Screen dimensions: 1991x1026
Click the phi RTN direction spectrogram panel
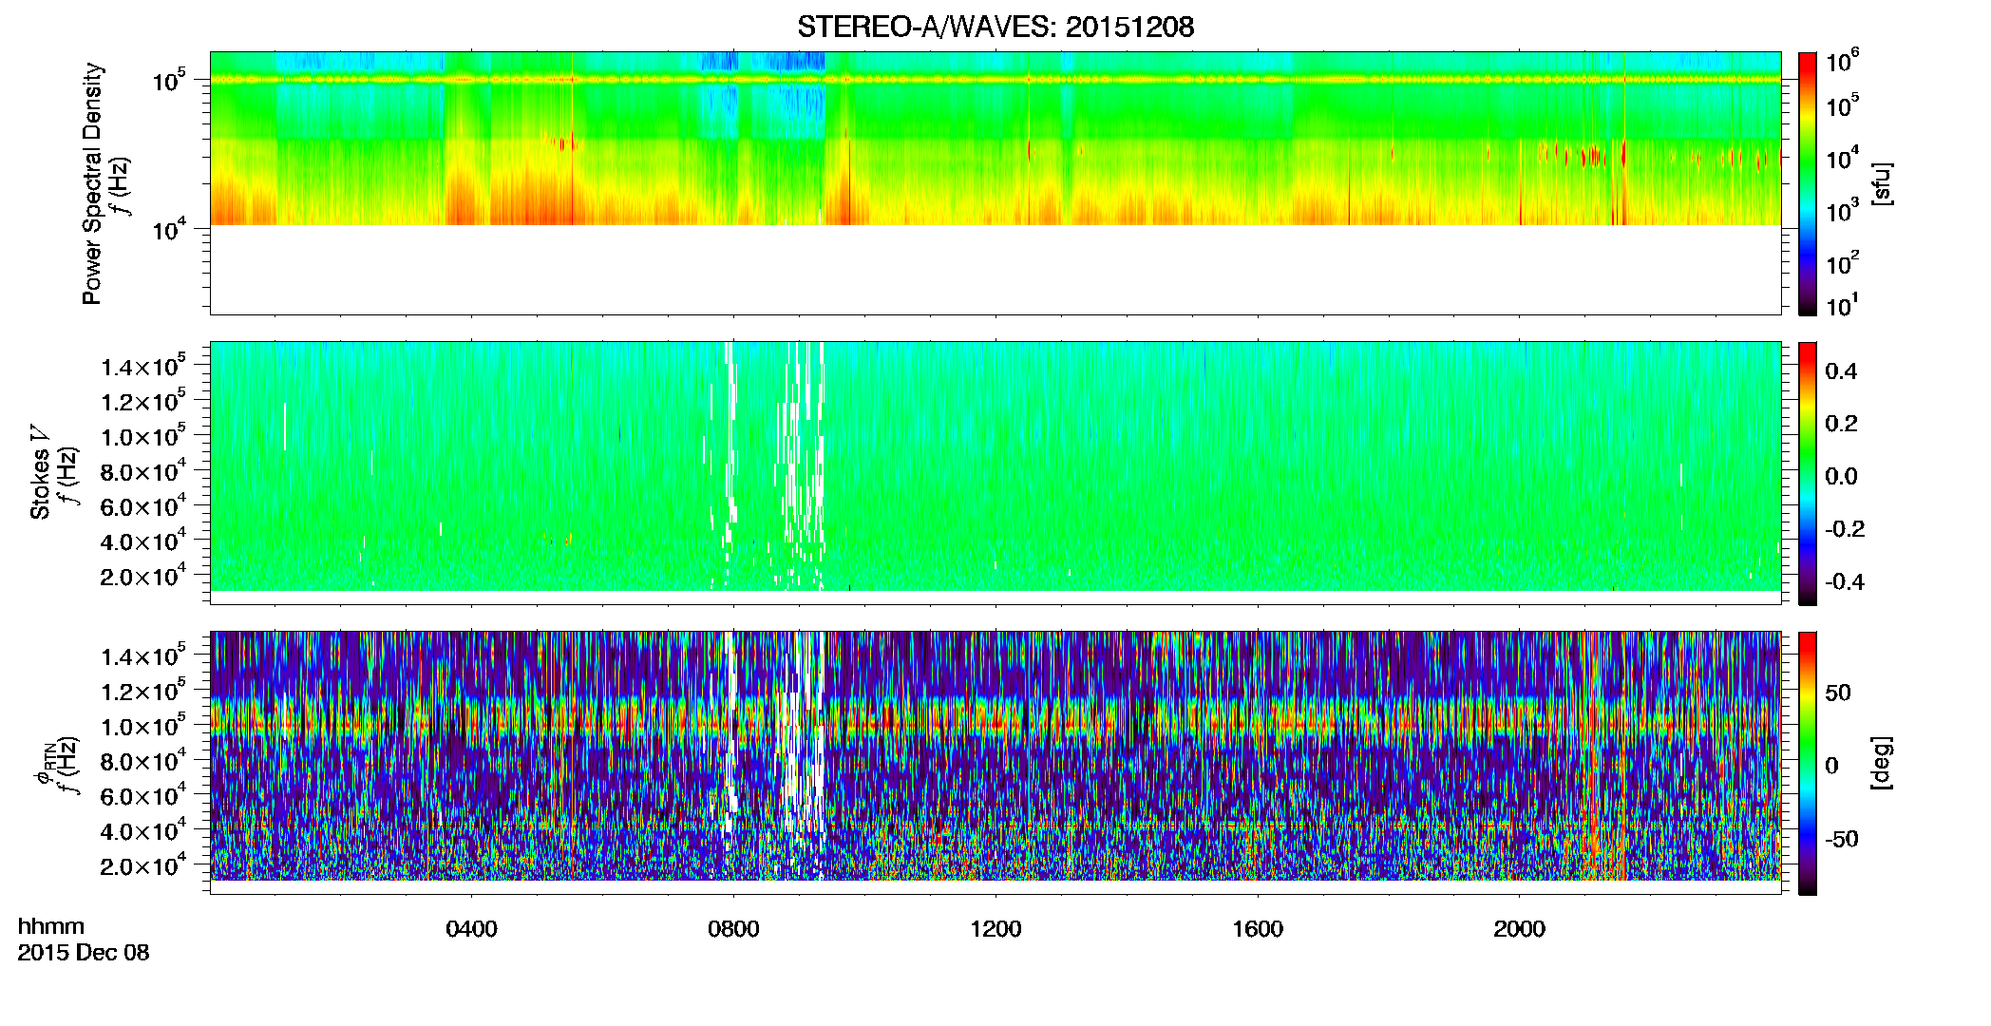(995, 763)
